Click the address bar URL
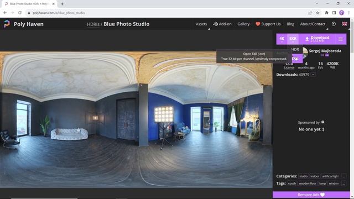Image resolution: width=354 pixels, height=199 pixels. pos(59,13)
